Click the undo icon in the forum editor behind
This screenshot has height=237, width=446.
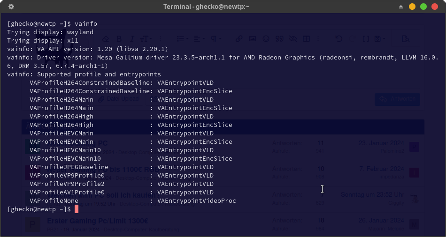(339, 39)
